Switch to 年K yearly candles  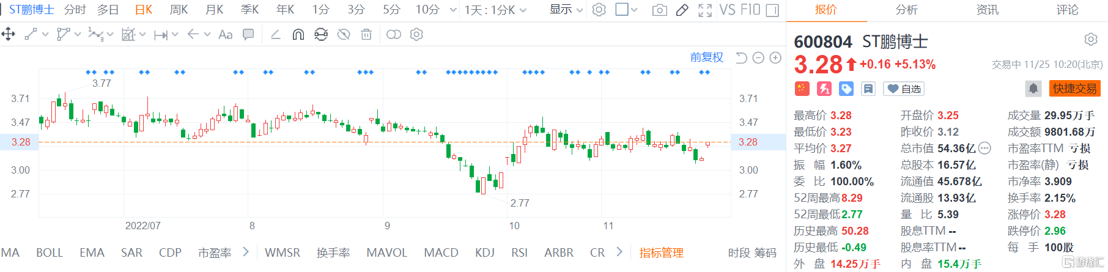(286, 10)
